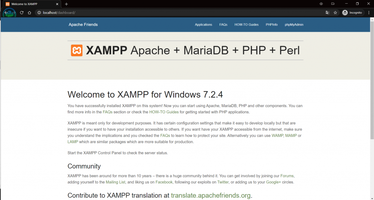Screen dimensions: 374x200
Task: Click the scrollbar down arrow
Action: point(372,198)
